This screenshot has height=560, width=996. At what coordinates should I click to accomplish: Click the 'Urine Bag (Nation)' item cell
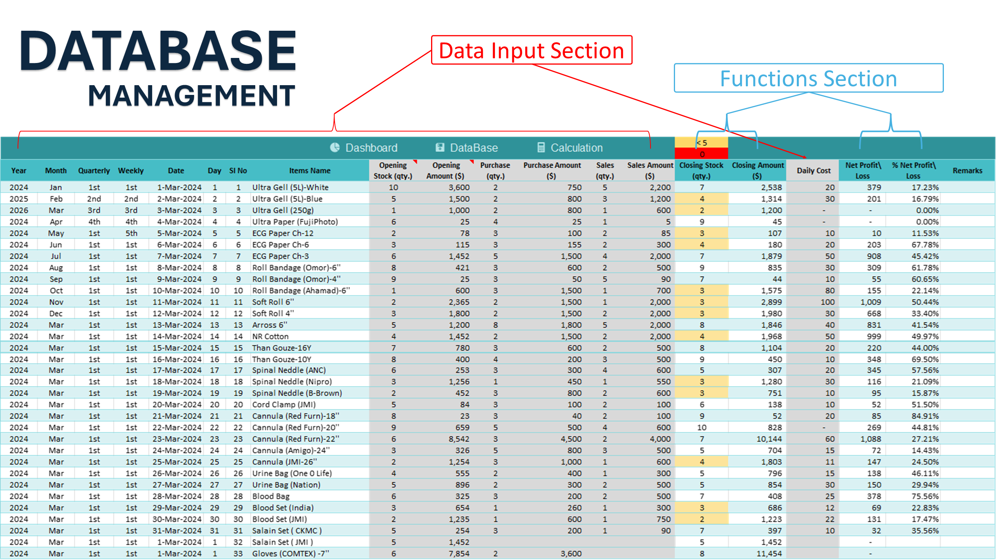(310, 485)
